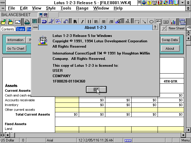Open the SmartIcons set selector in status bar

(x=128, y=140)
